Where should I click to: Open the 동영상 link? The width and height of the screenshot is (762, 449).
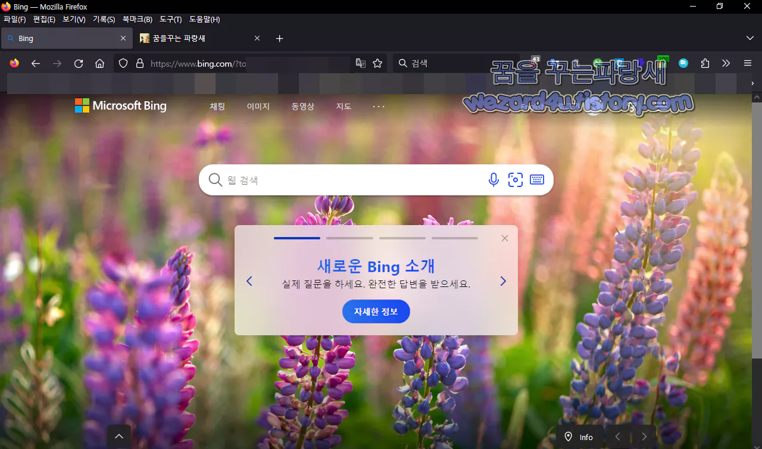(x=302, y=107)
